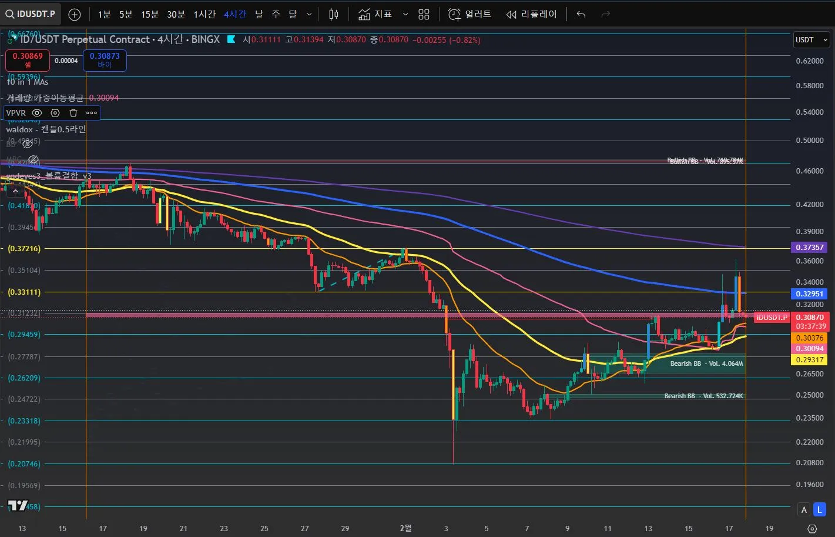Select Bearish BB Vol. 532.724K zone label
Screen dimensions: 835x537
[x=703, y=396]
